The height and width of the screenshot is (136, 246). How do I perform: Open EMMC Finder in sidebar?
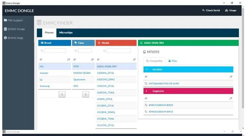click(15, 29)
